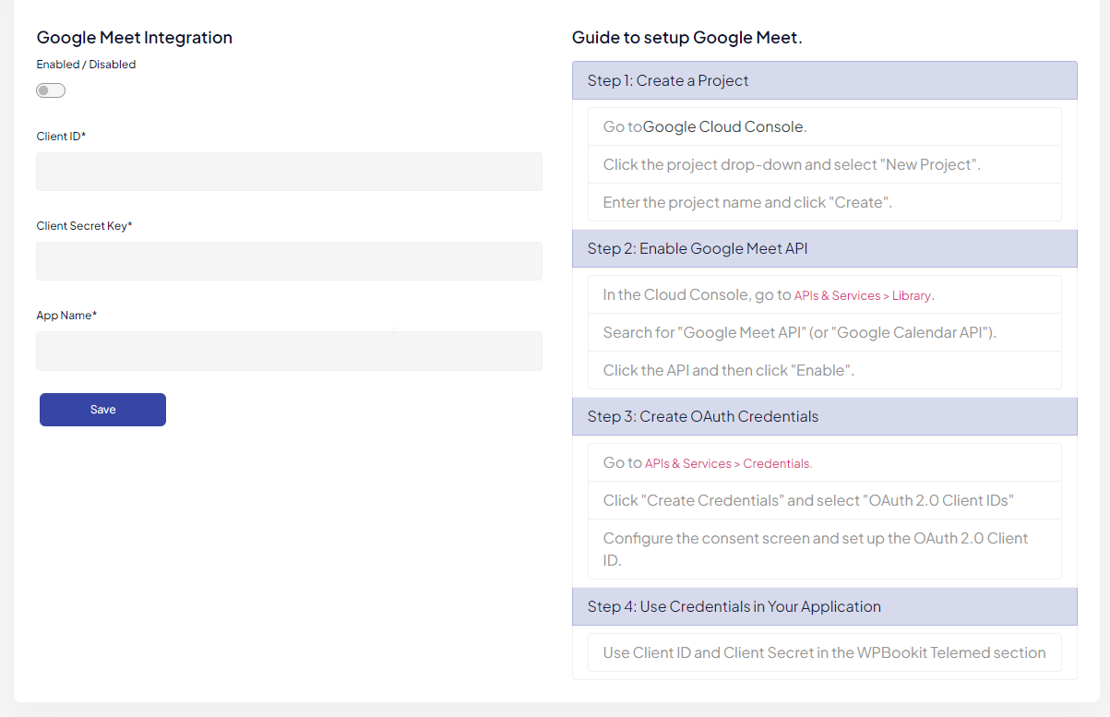
Task: Click the Google Meet Integration heading
Action: pos(134,37)
